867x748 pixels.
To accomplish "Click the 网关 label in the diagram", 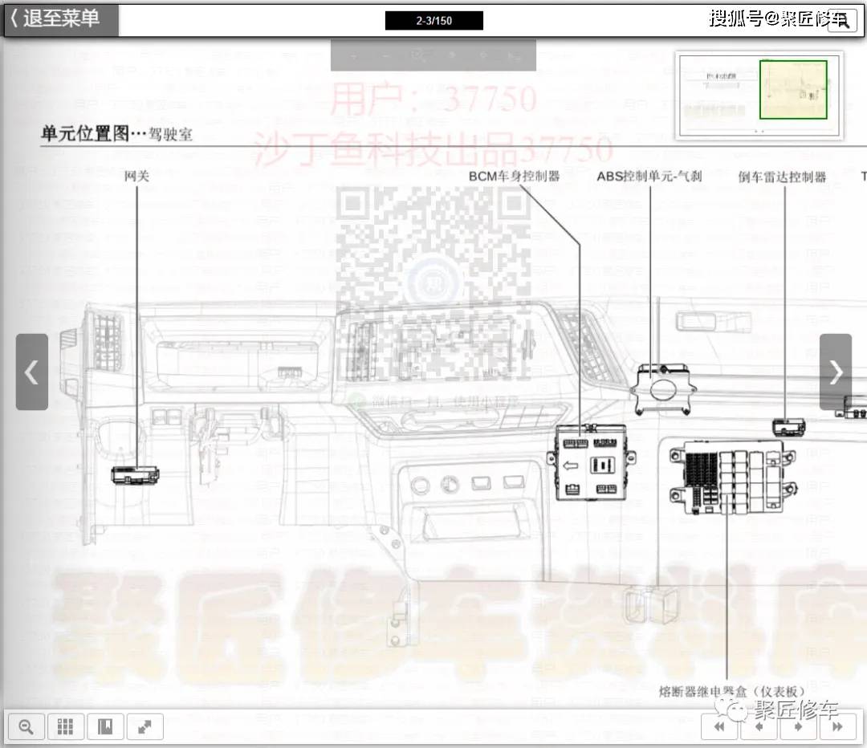I will [x=136, y=176].
